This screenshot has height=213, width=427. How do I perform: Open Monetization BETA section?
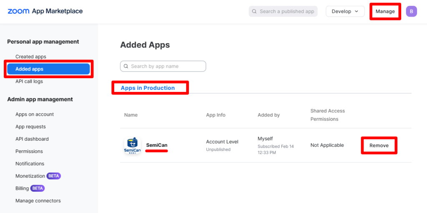[x=38, y=176]
